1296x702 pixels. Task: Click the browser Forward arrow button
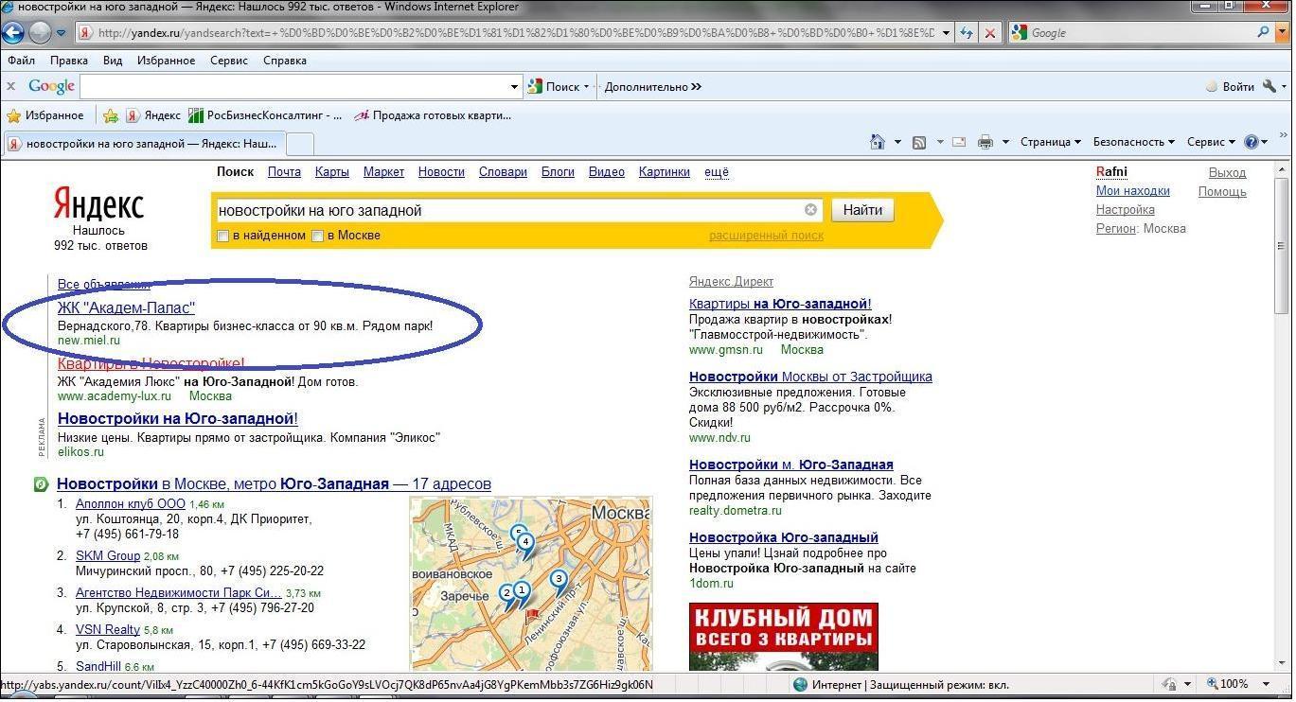(40, 32)
